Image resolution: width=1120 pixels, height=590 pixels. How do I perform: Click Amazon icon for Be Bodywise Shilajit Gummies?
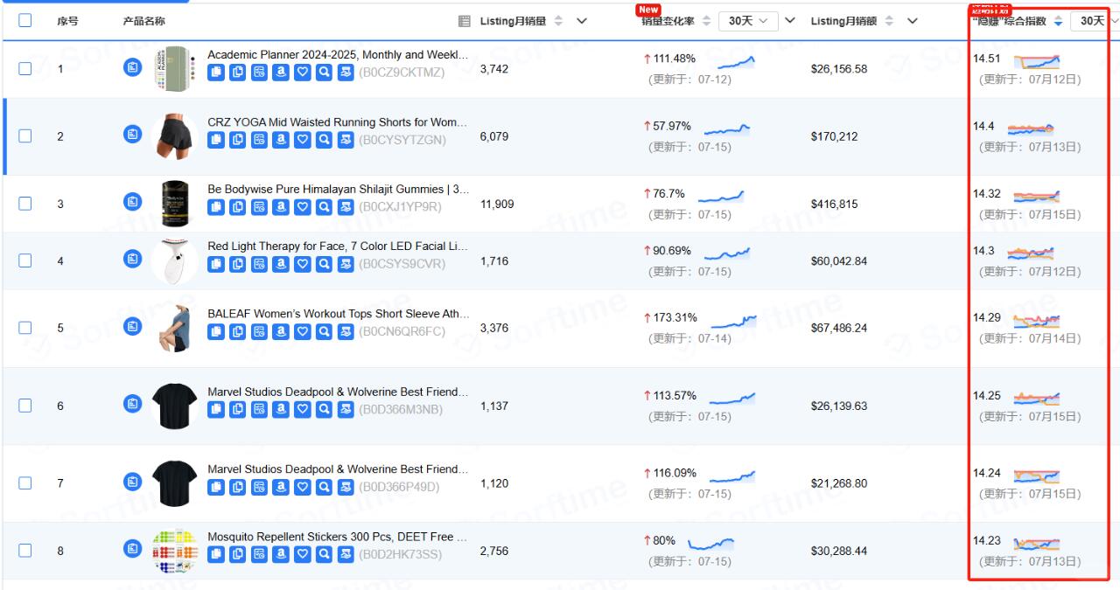[x=281, y=207]
